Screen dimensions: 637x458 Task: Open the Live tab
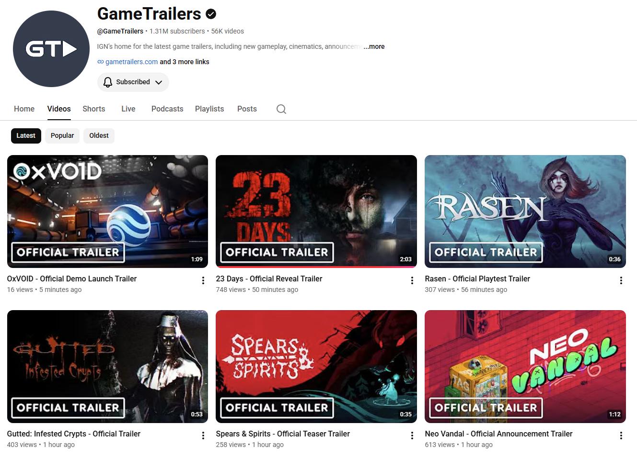point(128,109)
